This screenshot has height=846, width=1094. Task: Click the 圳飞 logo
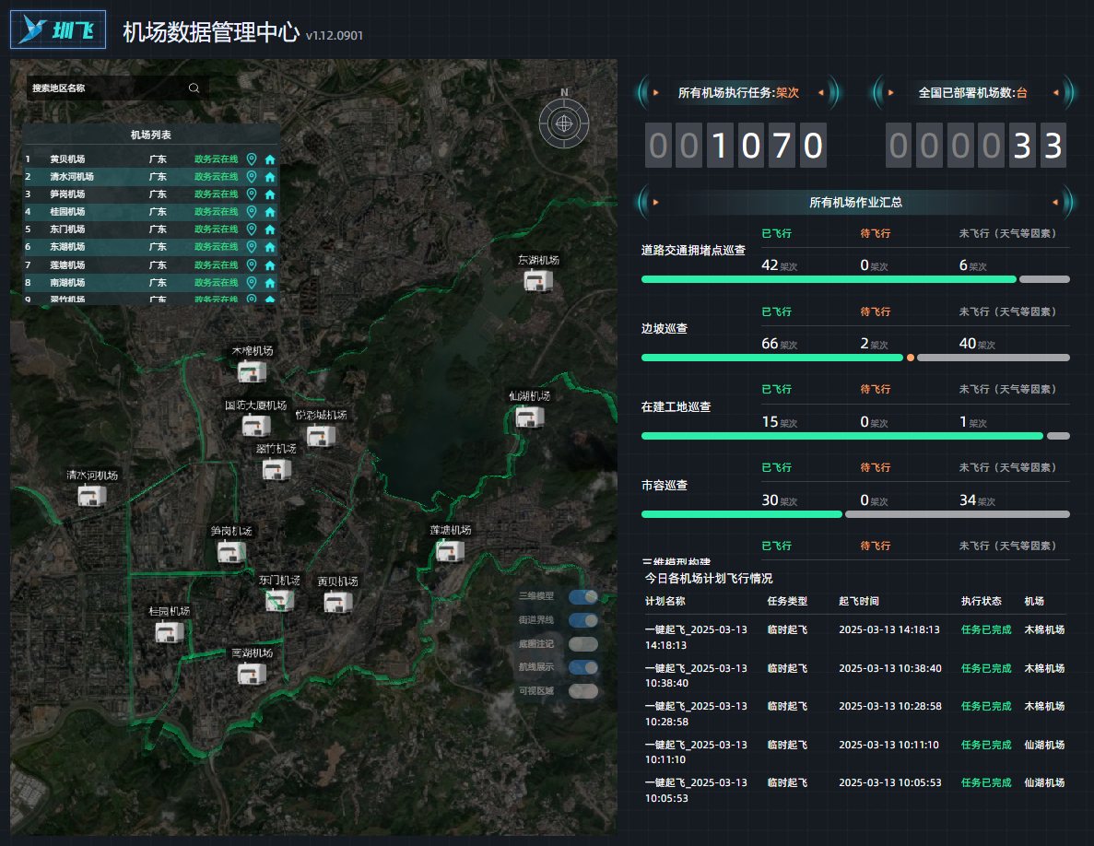tap(57, 29)
